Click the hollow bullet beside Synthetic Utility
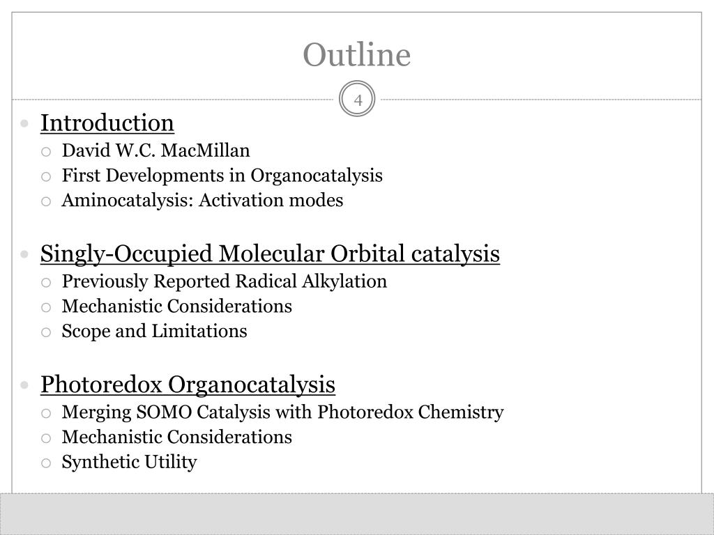Viewport: 714px width, 535px height. (x=46, y=463)
